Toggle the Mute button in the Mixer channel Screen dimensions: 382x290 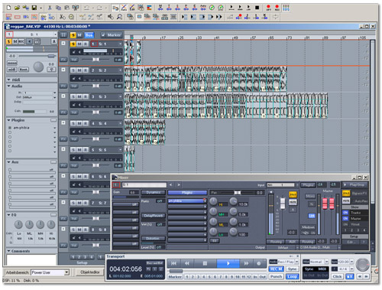tap(293, 202)
